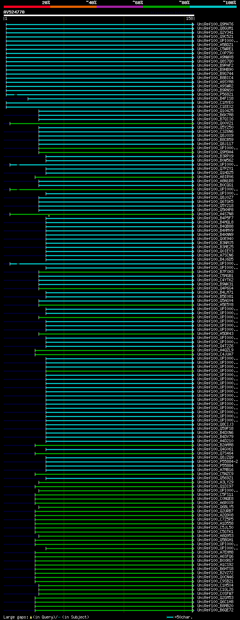240x620 pixels.
Task: Select the UniRef100_Q9C5Z1 label
Action: [215, 36]
